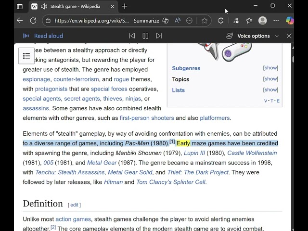Screen dimensions: 308x231
Task: Open Voice options dropdown
Action: 253,36
